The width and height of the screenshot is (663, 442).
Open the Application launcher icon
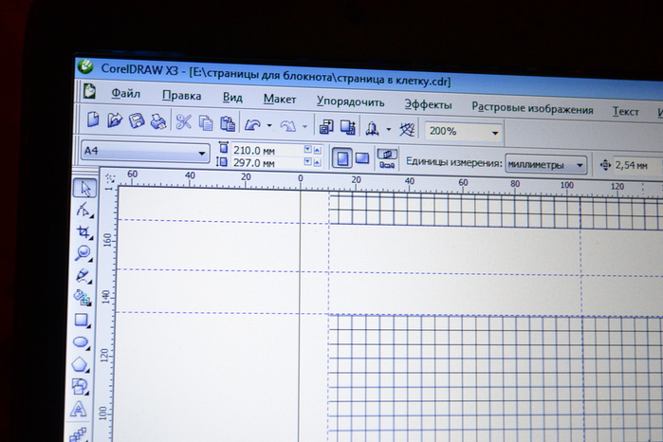pyautogui.click(x=372, y=129)
